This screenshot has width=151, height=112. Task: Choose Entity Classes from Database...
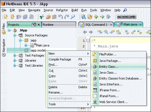pyautogui.click(x=118, y=78)
